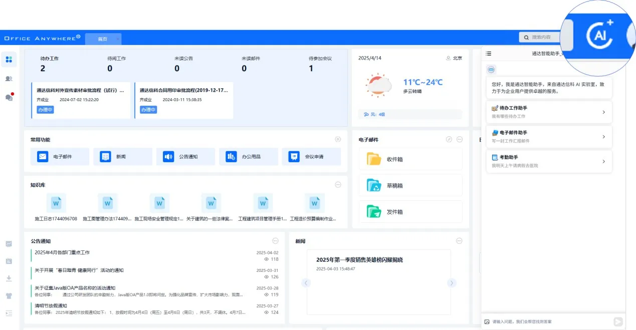
Task: Open the 草稿箱 folder
Action: coord(374,186)
